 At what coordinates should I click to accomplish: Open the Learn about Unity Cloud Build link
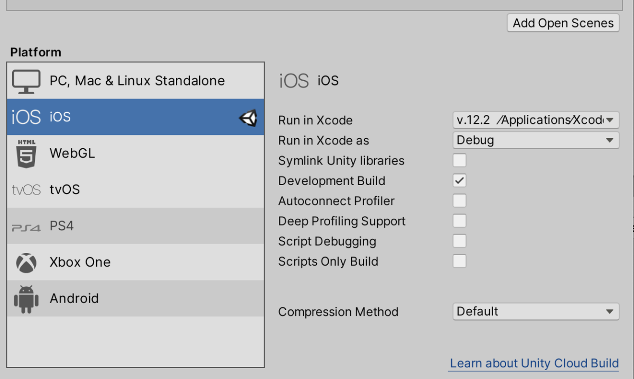point(534,364)
